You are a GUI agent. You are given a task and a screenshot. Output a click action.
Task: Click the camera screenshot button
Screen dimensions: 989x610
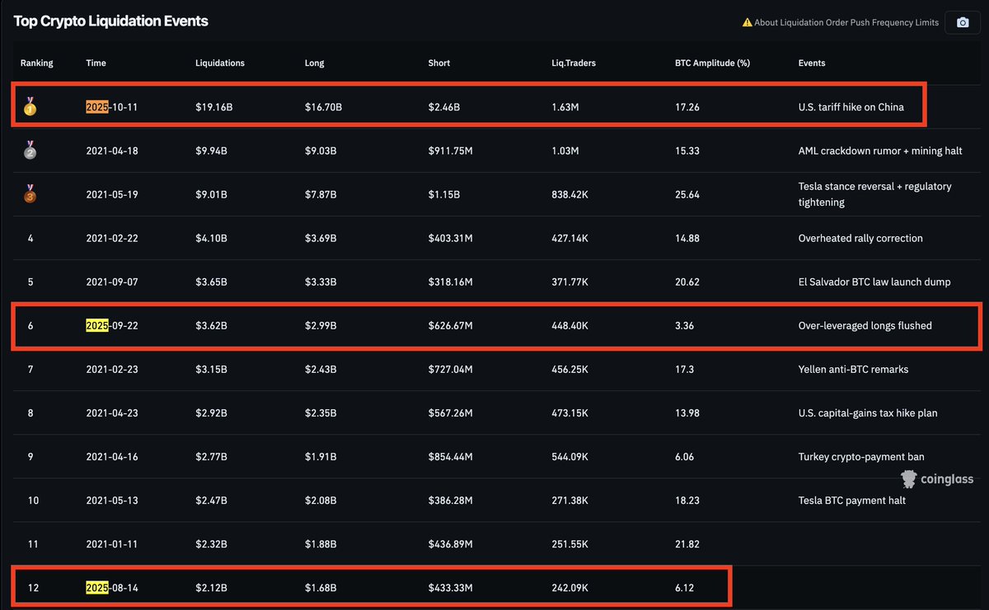pyautogui.click(x=963, y=22)
